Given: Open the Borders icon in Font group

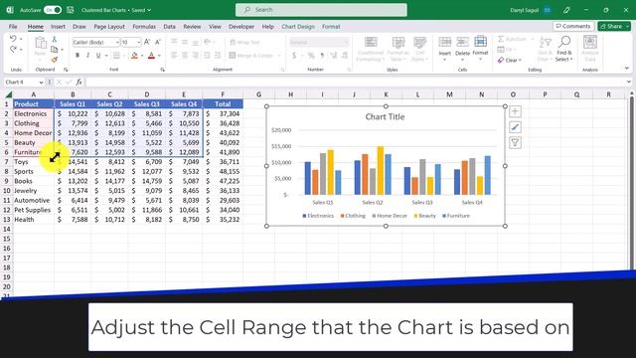Looking at the screenshot, I should [x=116, y=56].
